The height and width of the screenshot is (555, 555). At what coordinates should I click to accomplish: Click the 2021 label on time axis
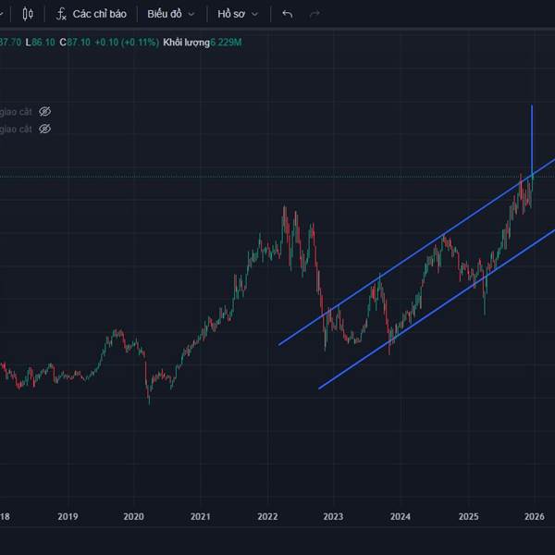tap(201, 516)
